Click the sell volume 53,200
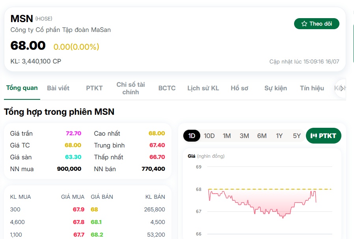The height and width of the screenshot is (239, 354). click(x=156, y=235)
